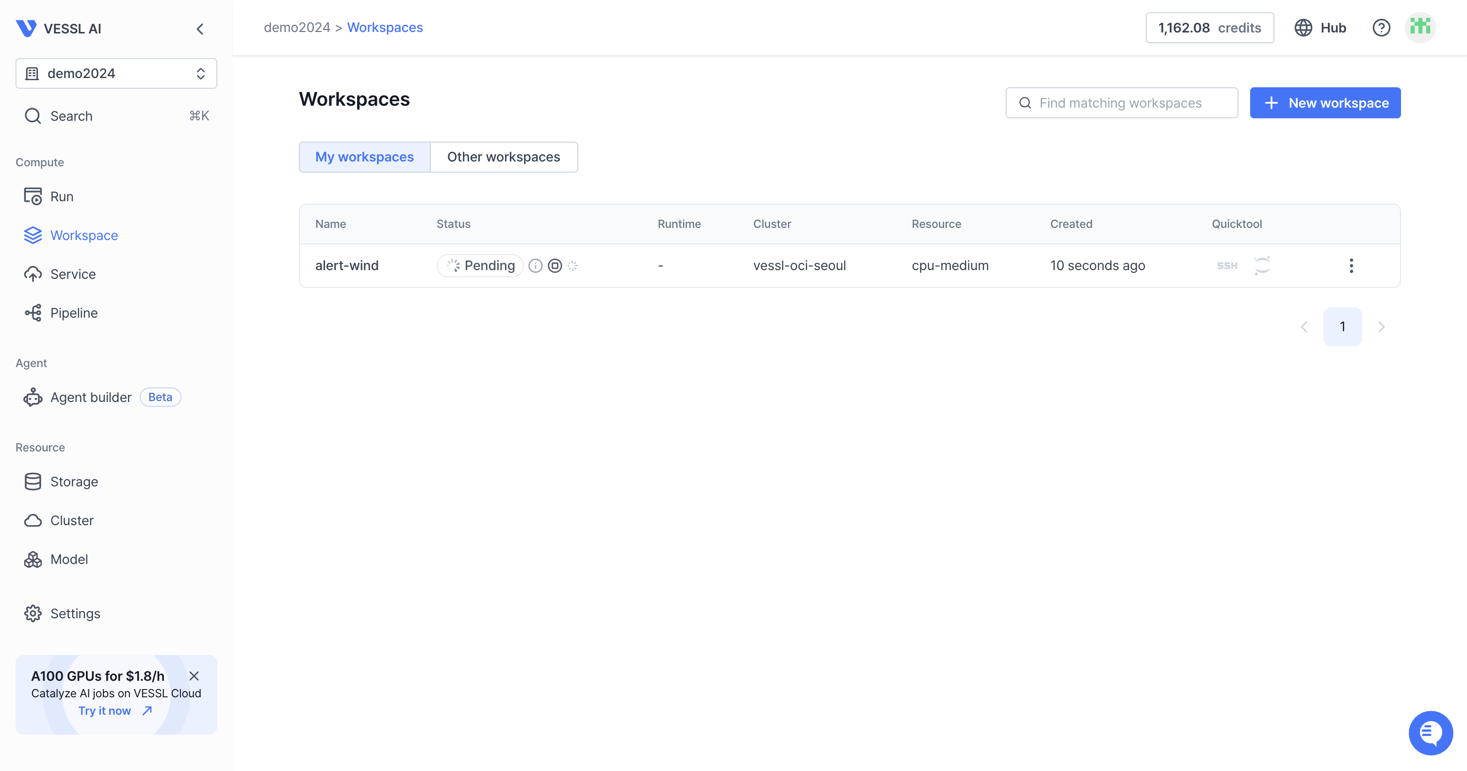Select the My workspaces tab
1467x771 pixels.
pyautogui.click(x=364, y=157)
